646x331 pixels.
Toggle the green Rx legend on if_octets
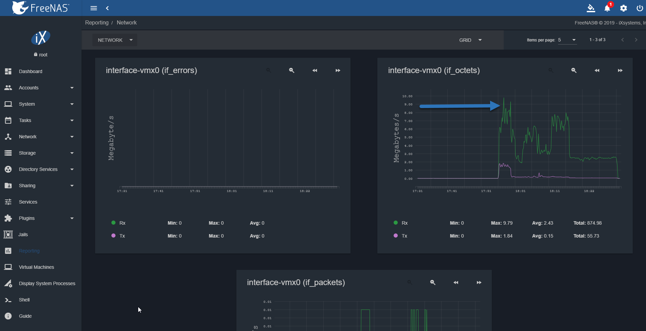(400, 223)
